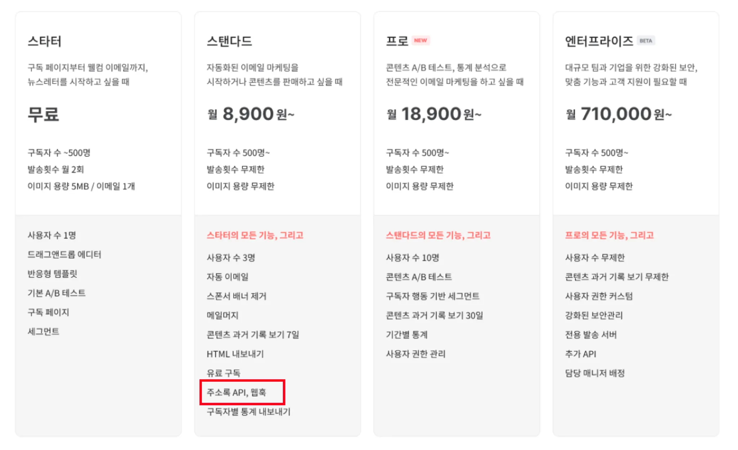The image size is (738, 450).
Task: Click the 스타터의 모든 기능, 그리고 red heading
Action: click(x=255, y=235)
